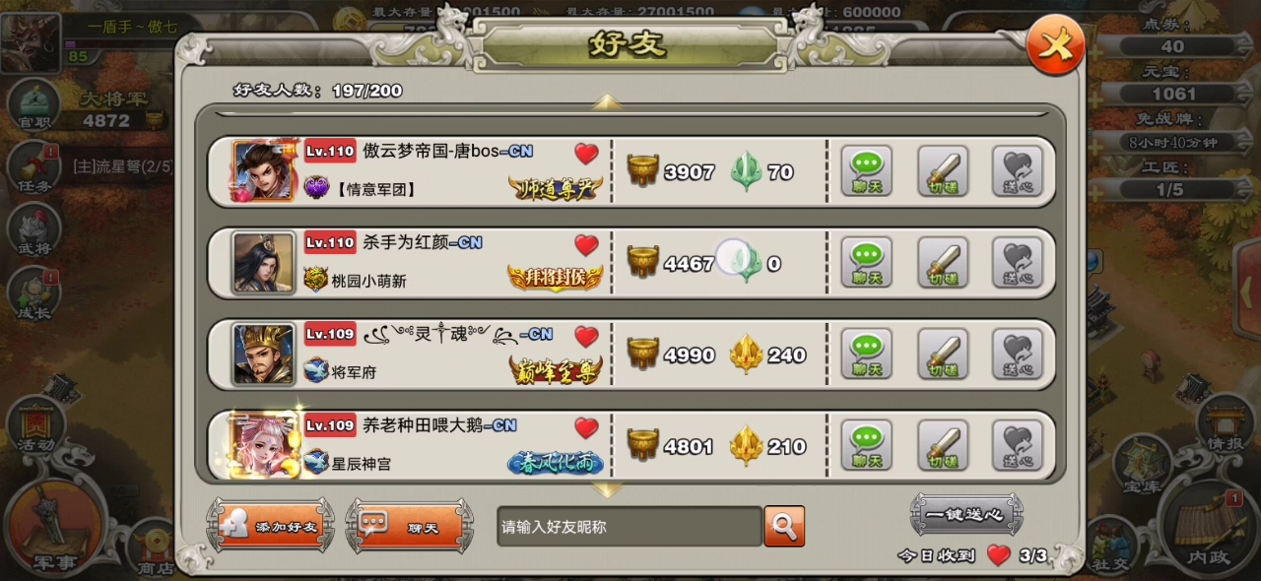Expand friend list upward with top arrow

(606, 101)
